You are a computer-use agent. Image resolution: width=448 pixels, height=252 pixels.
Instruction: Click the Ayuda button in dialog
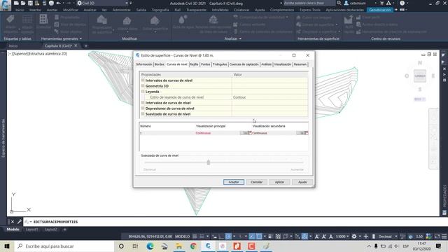302,182
